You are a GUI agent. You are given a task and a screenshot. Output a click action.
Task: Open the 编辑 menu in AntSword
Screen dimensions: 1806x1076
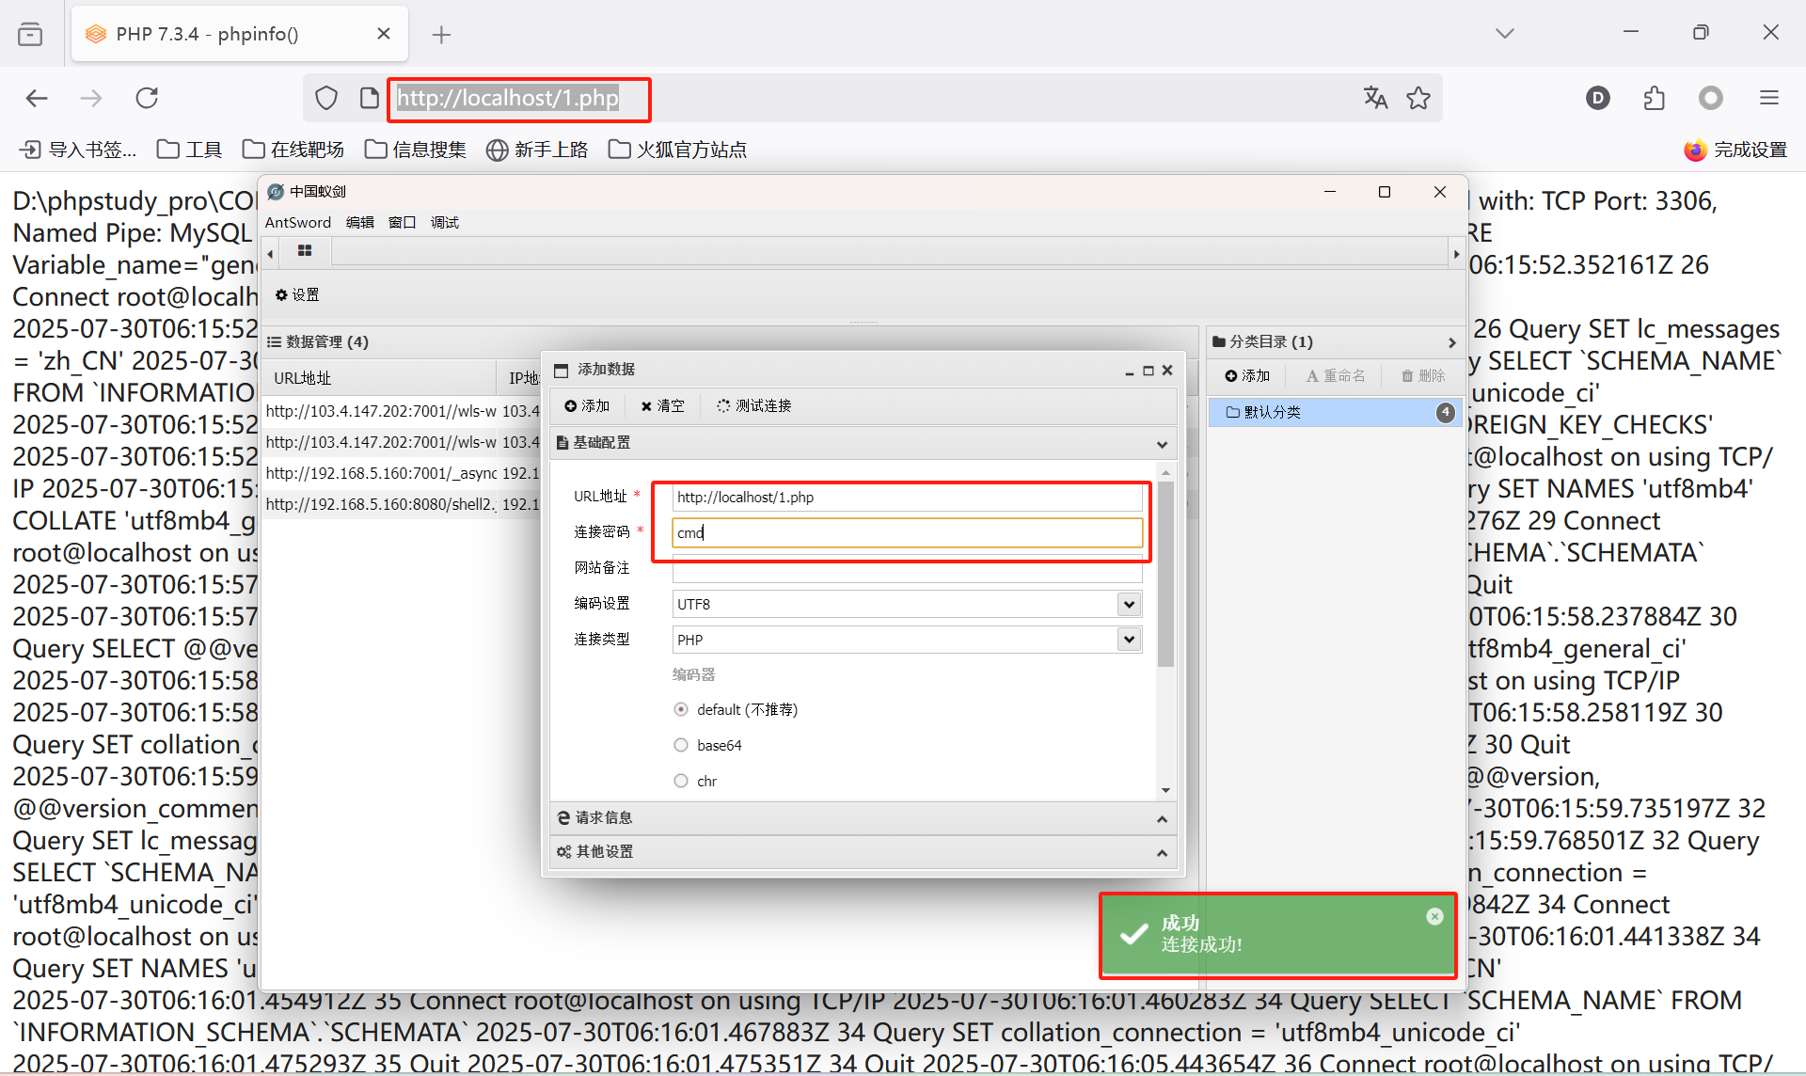[x=360, y=223]
